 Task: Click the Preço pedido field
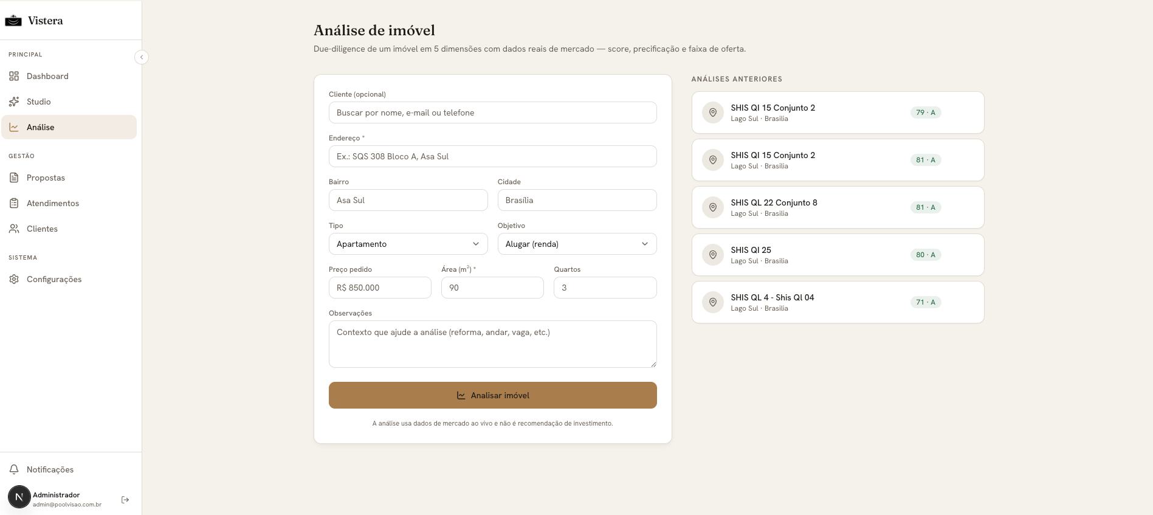click(x=380, y=288)
